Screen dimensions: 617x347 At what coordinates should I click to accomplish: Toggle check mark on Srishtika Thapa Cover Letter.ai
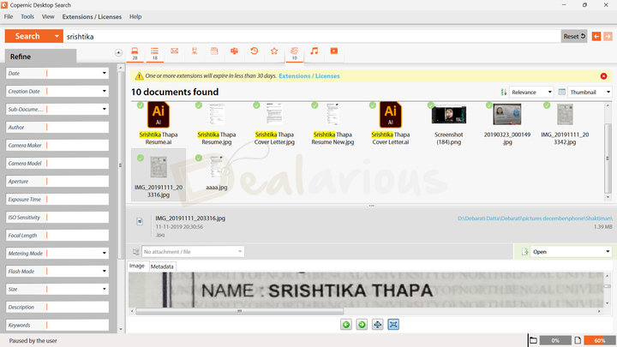(373, 105)
